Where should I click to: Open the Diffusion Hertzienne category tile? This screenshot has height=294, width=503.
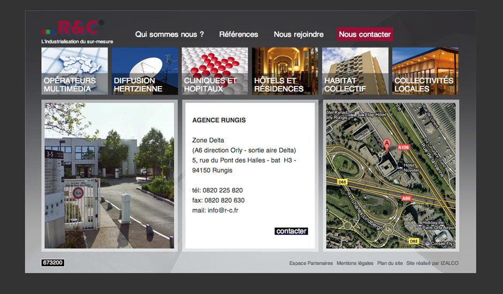tap(144, 71)
